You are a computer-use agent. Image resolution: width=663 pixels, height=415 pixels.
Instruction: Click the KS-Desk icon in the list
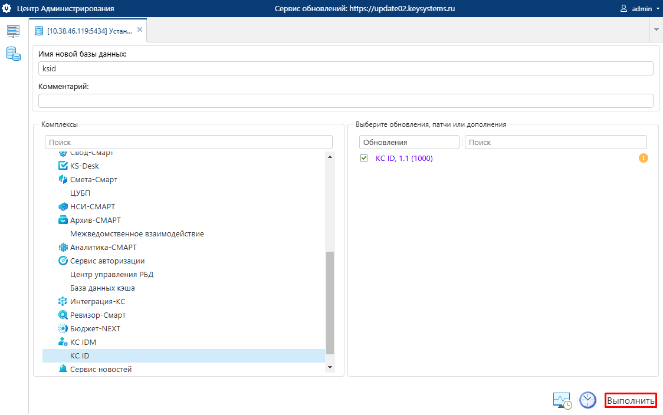pyautogui.click(x=63, y=166)
